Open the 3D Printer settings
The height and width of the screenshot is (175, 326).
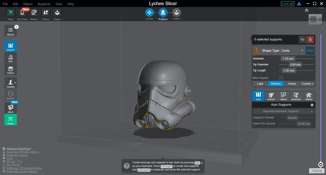tap(22, 12)
